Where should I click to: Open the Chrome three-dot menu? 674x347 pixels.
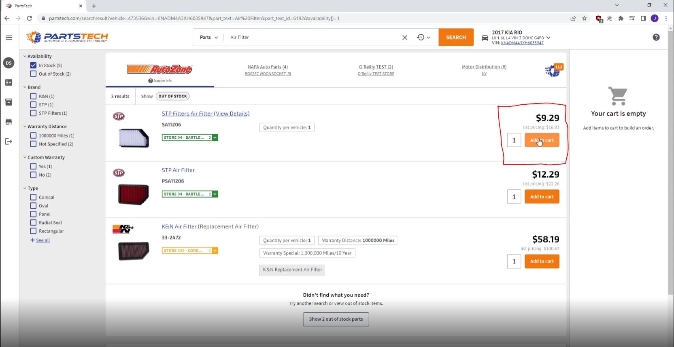tap(666, 18)
